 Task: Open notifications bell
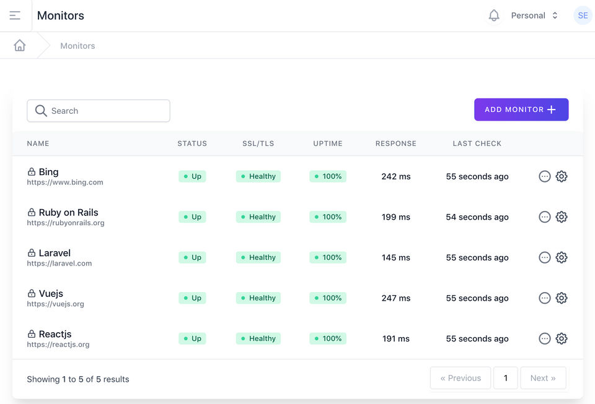pos(494,15)
